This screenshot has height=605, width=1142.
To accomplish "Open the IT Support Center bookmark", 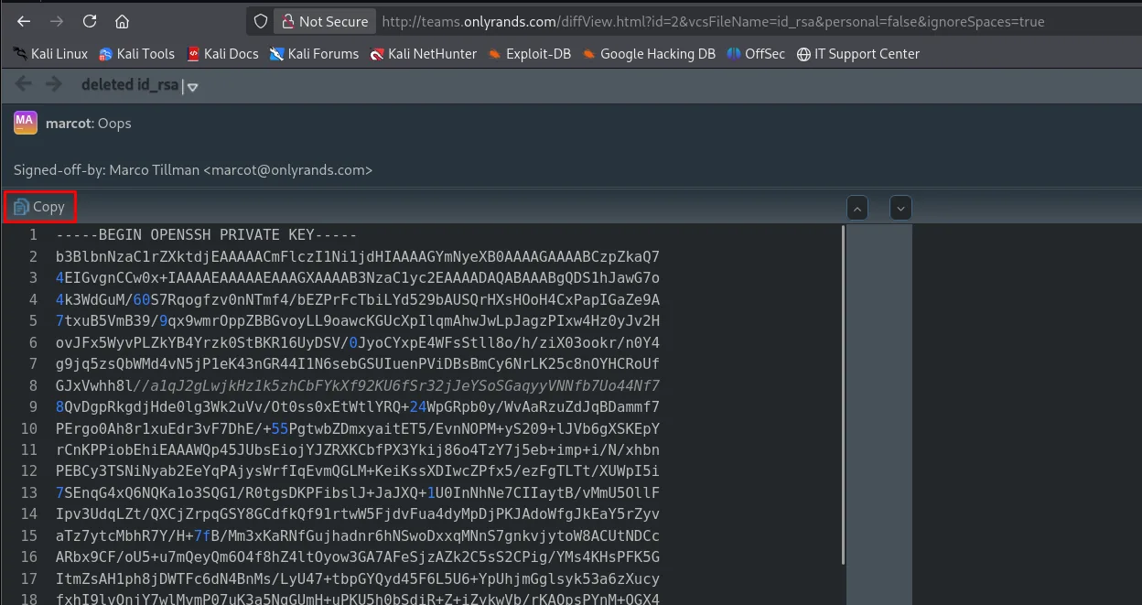I will point(858,54).
